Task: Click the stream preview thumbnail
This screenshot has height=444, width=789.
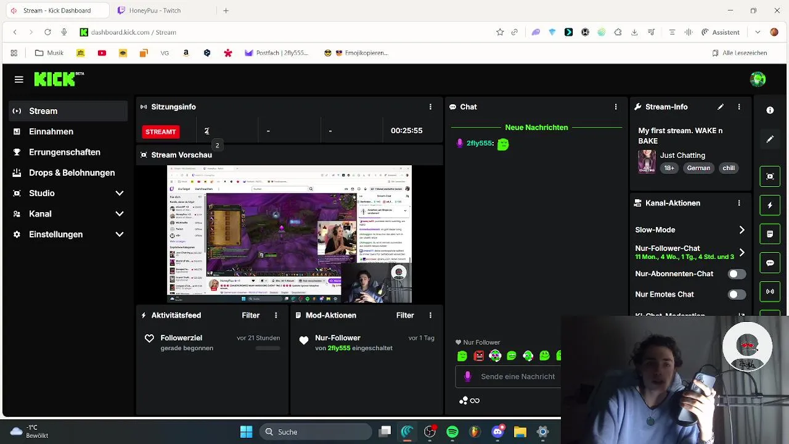Action: [290, 234]
